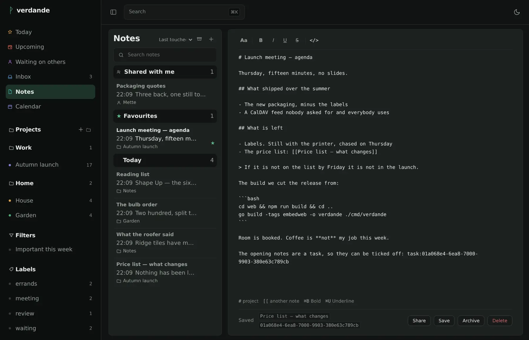This screenshot has width=529, height=340.
Task: Toggle bold formatting
Action: [x=261, y=40]
